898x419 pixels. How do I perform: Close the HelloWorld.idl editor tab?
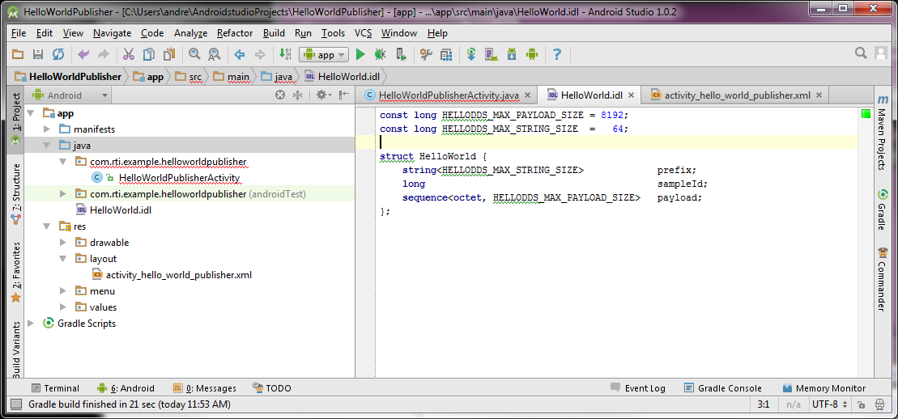[x=631, y=95]
